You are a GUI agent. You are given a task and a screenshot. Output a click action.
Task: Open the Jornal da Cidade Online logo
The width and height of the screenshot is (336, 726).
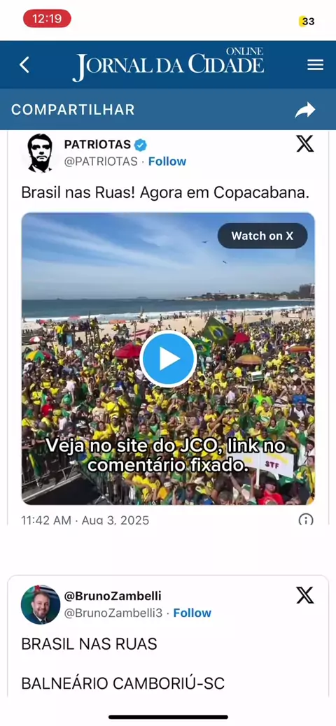tap(168, 64)
